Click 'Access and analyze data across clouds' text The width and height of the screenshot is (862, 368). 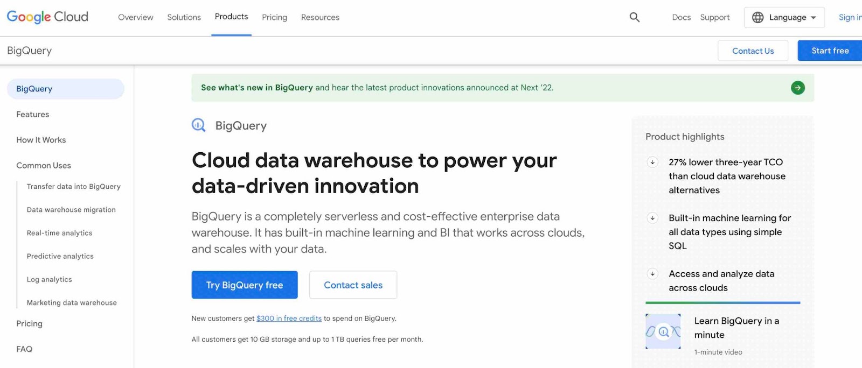click(x=721, y=281)
